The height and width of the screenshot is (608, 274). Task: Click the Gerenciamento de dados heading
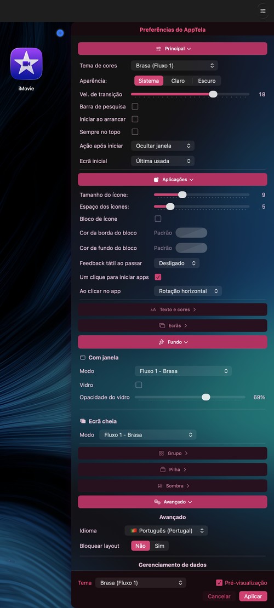click(x=172, y=565)
